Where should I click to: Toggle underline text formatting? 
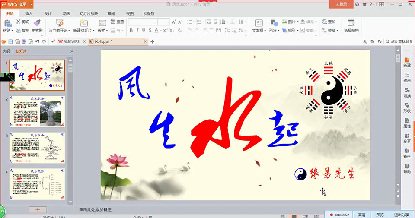(x=144, y=30)
